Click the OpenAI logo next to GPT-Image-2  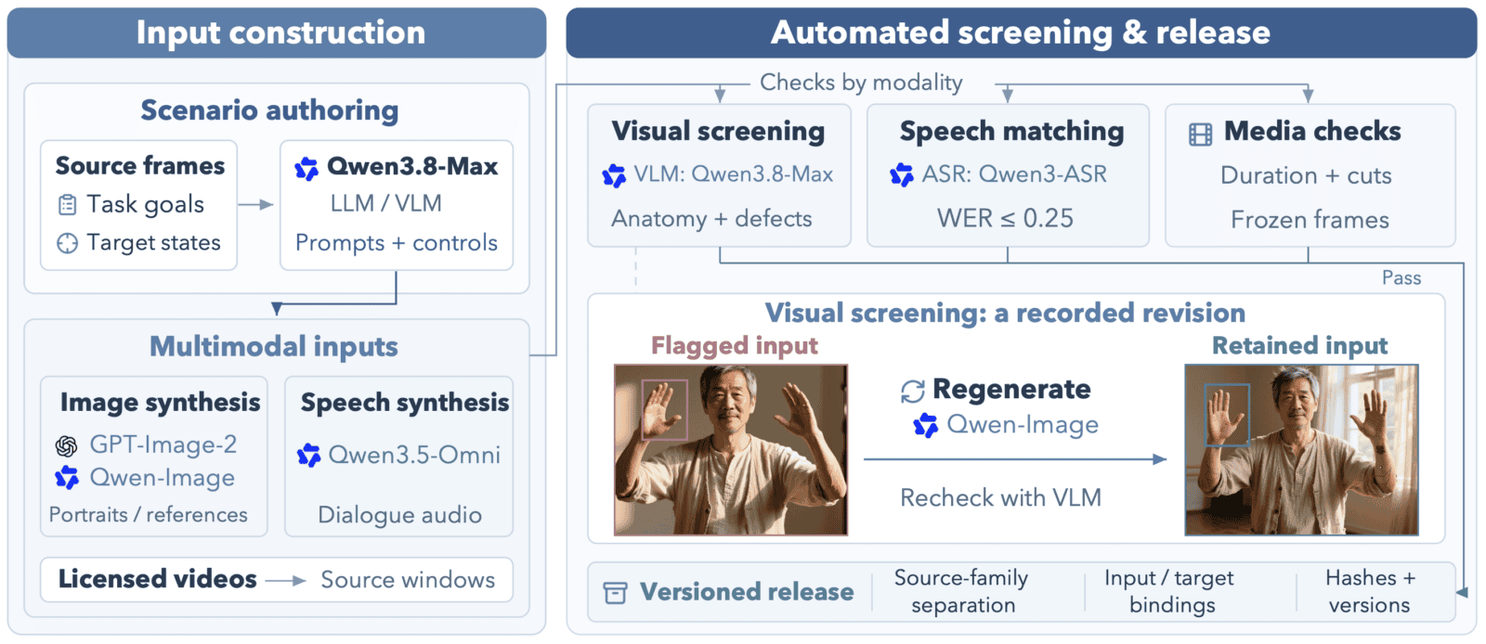tap(66, 446)
